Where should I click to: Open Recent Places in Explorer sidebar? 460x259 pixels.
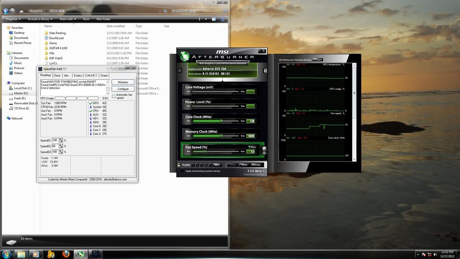pos(23,43)
